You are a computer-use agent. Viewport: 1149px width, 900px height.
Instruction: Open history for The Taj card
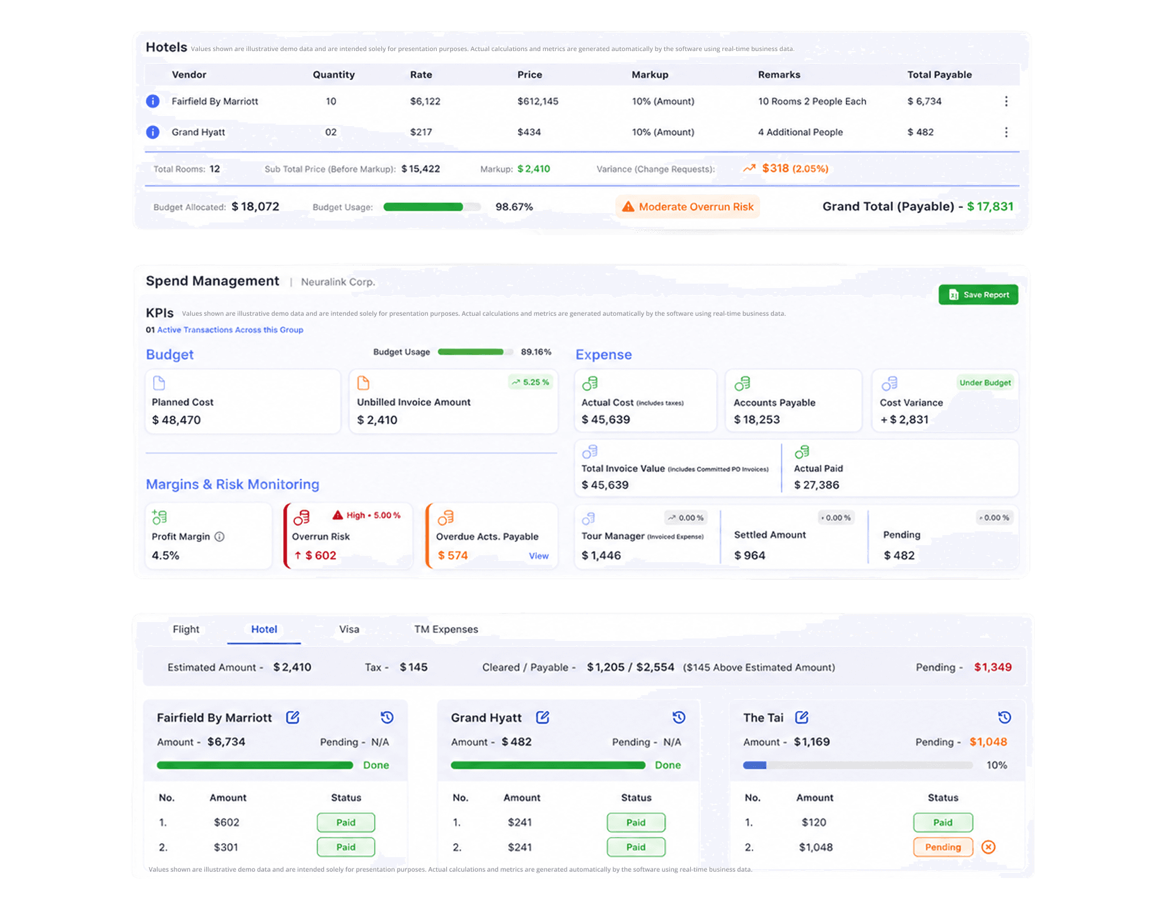pos(1005,717)
